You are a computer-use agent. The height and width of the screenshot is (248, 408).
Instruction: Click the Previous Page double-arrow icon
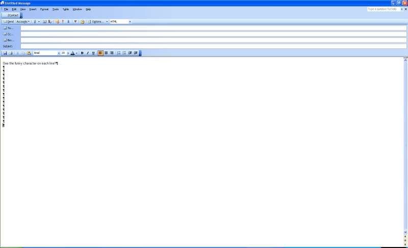(405, 237)
